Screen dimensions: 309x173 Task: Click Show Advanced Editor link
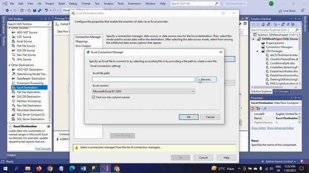click(280, 128)
